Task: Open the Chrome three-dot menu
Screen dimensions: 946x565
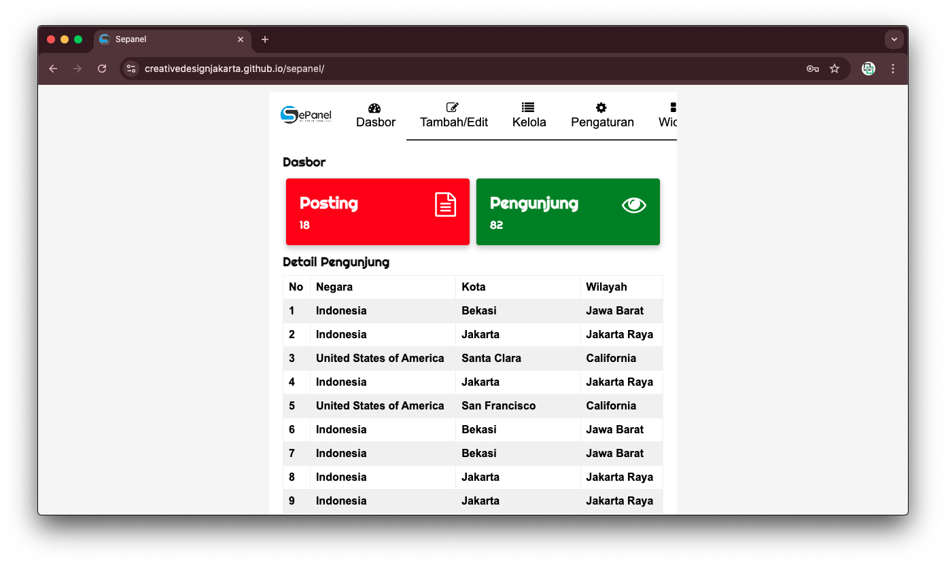Action: [893, 69]
